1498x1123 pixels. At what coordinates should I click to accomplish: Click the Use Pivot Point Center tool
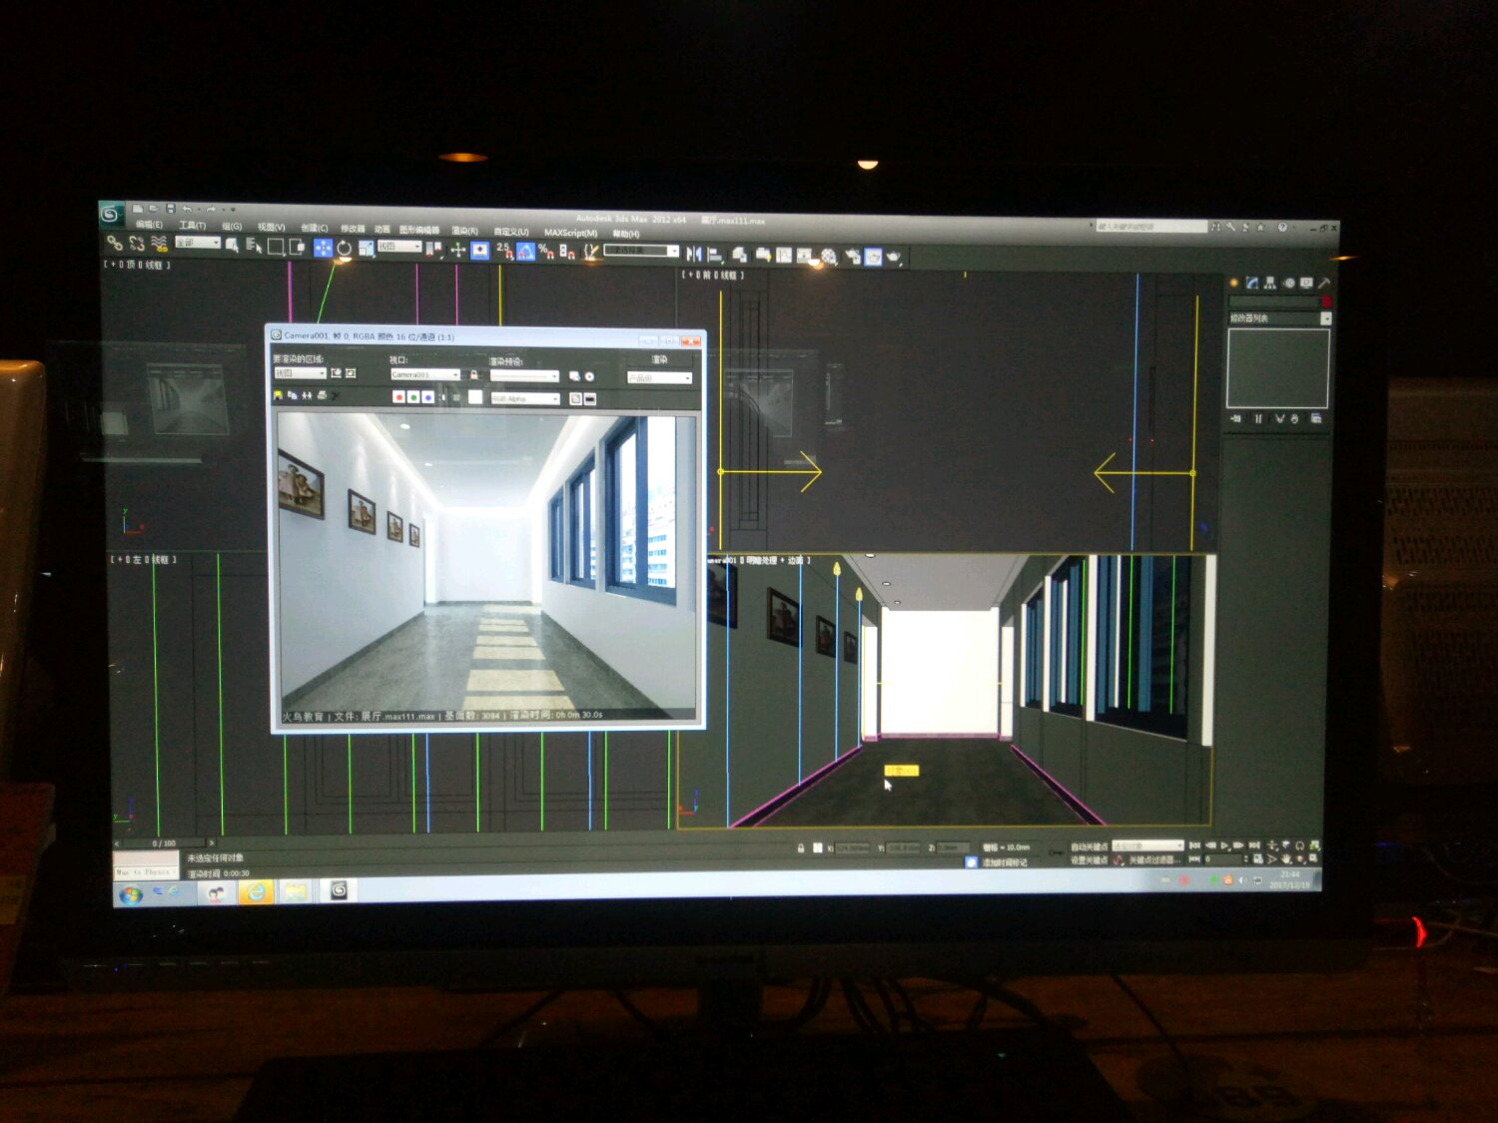(x=433, y=249)
